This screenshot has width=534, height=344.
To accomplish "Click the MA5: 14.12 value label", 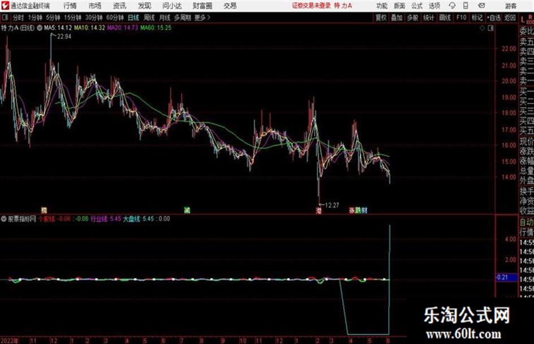I will [x=58, y=28].
